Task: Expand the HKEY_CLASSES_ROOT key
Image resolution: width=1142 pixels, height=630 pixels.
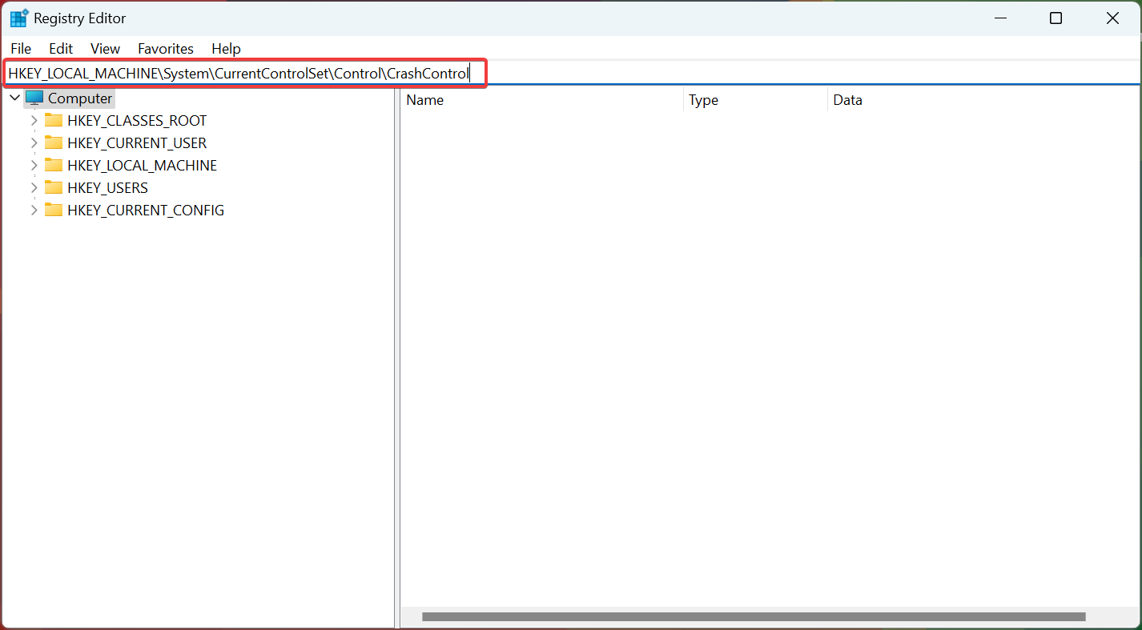Action: point(34,121)
